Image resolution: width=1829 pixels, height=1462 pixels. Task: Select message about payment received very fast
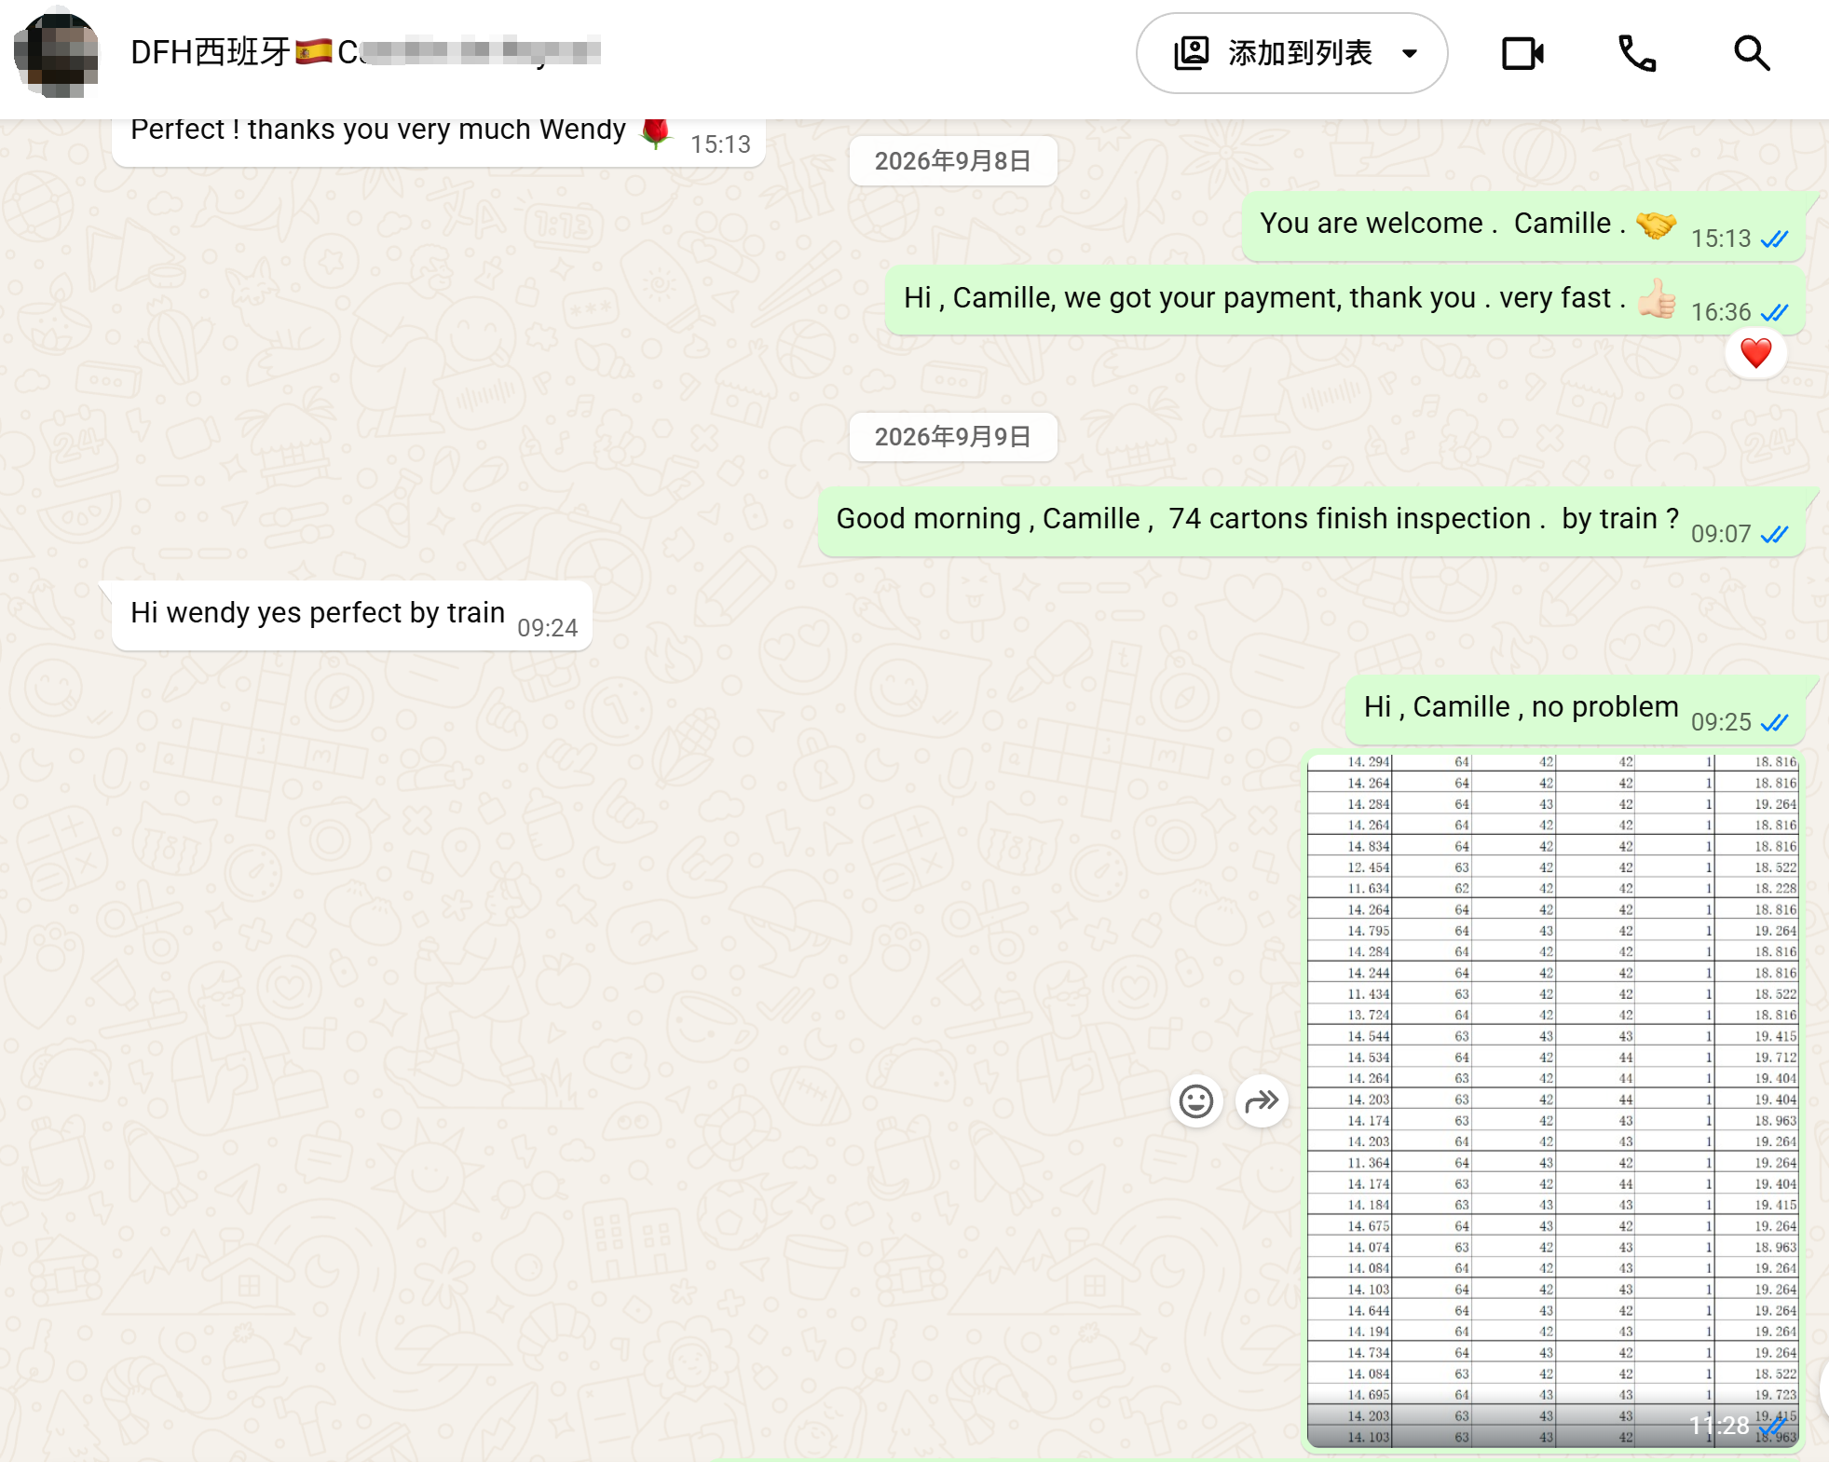tap(1345, 300)
